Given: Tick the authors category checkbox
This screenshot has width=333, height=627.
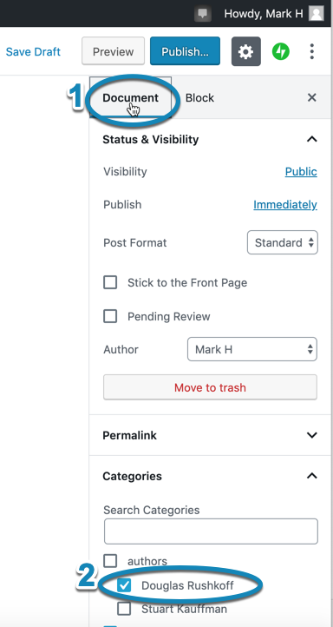Looking at the screenshot, I should [x=110, y=561].
